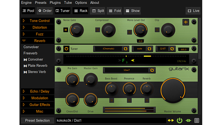This screenshot has width=222, height=125.
Task: Toggle the Tuner power button
Action: (66, 49)
